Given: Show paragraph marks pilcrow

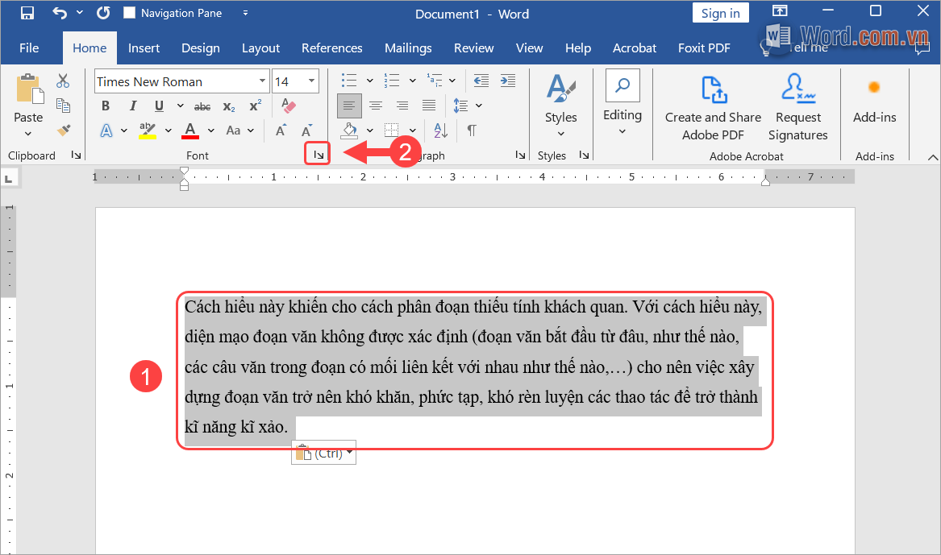Looking at the screenshot, I should click(x=472, y=130).
